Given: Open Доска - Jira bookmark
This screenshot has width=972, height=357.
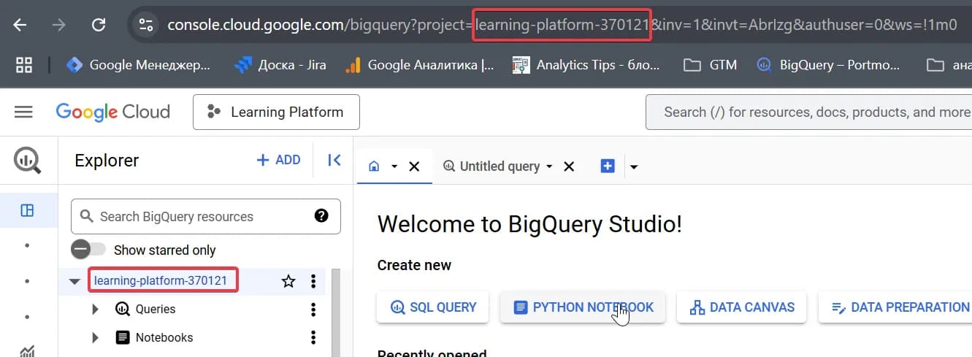Looking at the screenshot, I should pos(280,65).
